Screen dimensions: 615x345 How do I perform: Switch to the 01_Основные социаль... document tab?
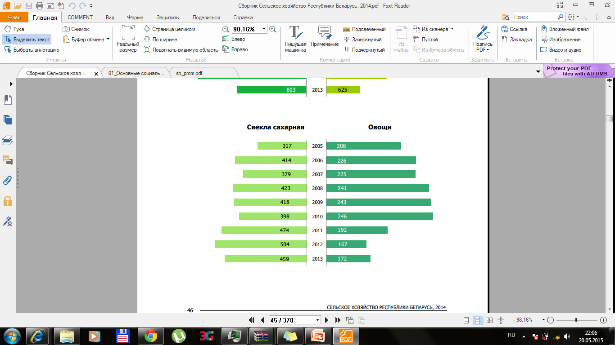click(x=137, y=73)
